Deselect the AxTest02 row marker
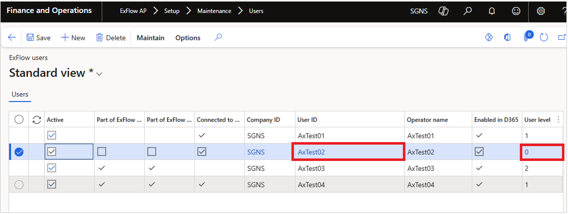The width and height of the screenshot is (568, 214). pos(19,152)
